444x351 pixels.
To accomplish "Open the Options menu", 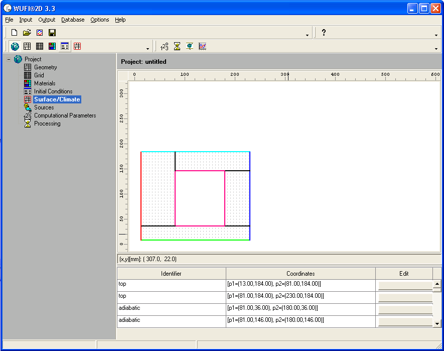I will pyautogui.click(x=99, y=20).
